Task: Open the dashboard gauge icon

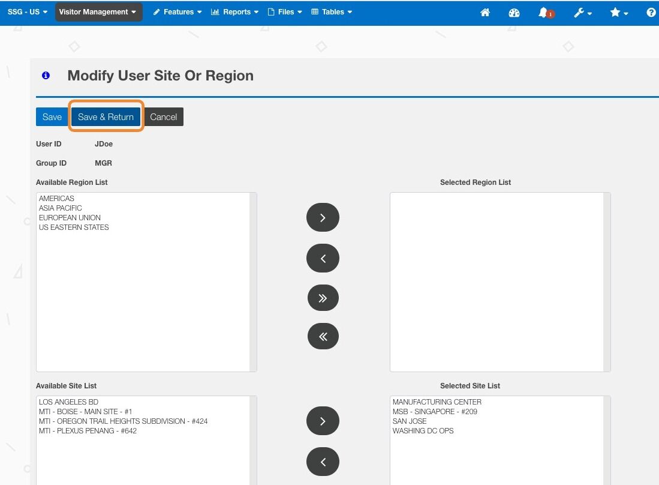Action: (x=514, y=13)
